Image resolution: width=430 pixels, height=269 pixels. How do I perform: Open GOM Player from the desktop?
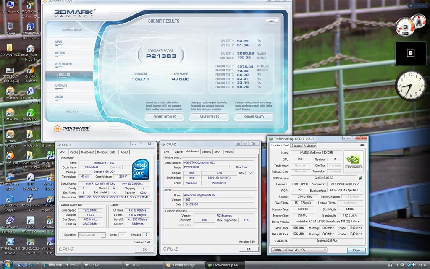pyautogui.click(x=10, y=158)
